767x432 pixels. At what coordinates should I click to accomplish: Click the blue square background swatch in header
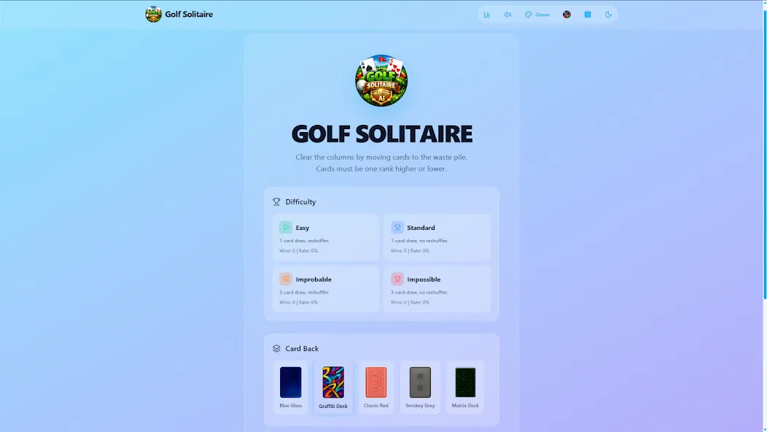[588, 15]
